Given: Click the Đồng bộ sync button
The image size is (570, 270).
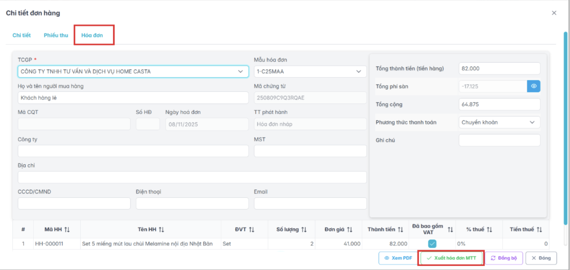Looking at the screenshot, I should click(503, 258).
